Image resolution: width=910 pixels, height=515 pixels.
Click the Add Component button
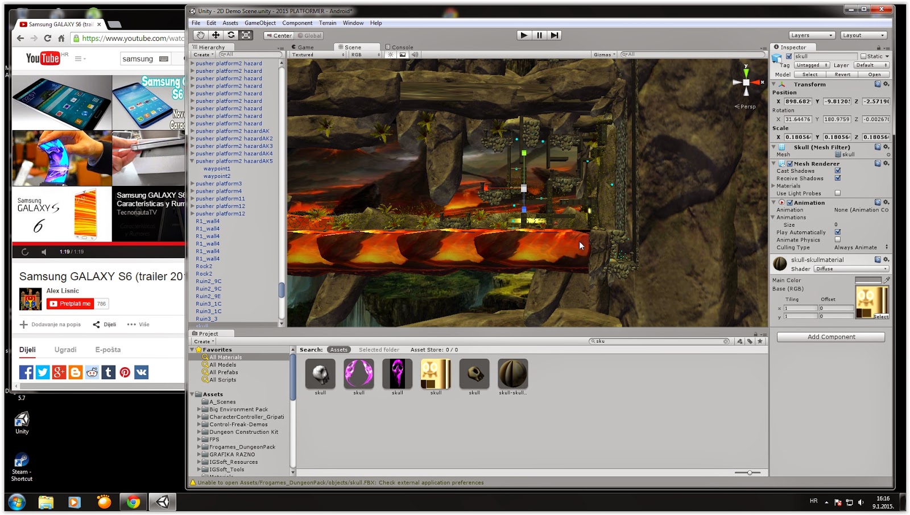pyautogui.click(x=831, y=337)
